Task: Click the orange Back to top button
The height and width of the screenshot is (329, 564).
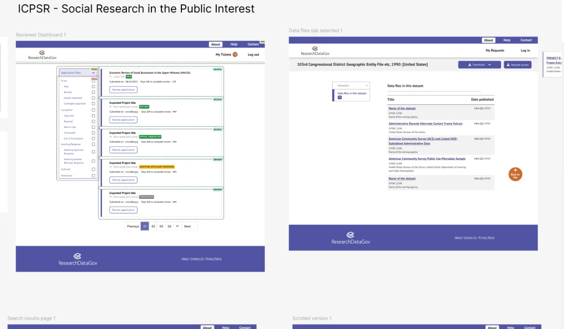Action: tap(515, 174)
